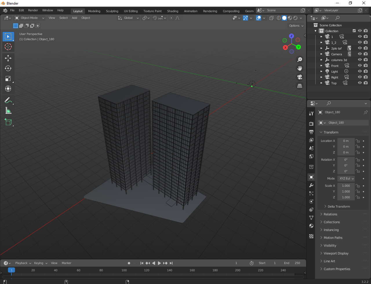The height and width of the screenshot is (284, 371).
Task: Select the Rotate tool
Action: pyautogui.click(x=8, y=68)
